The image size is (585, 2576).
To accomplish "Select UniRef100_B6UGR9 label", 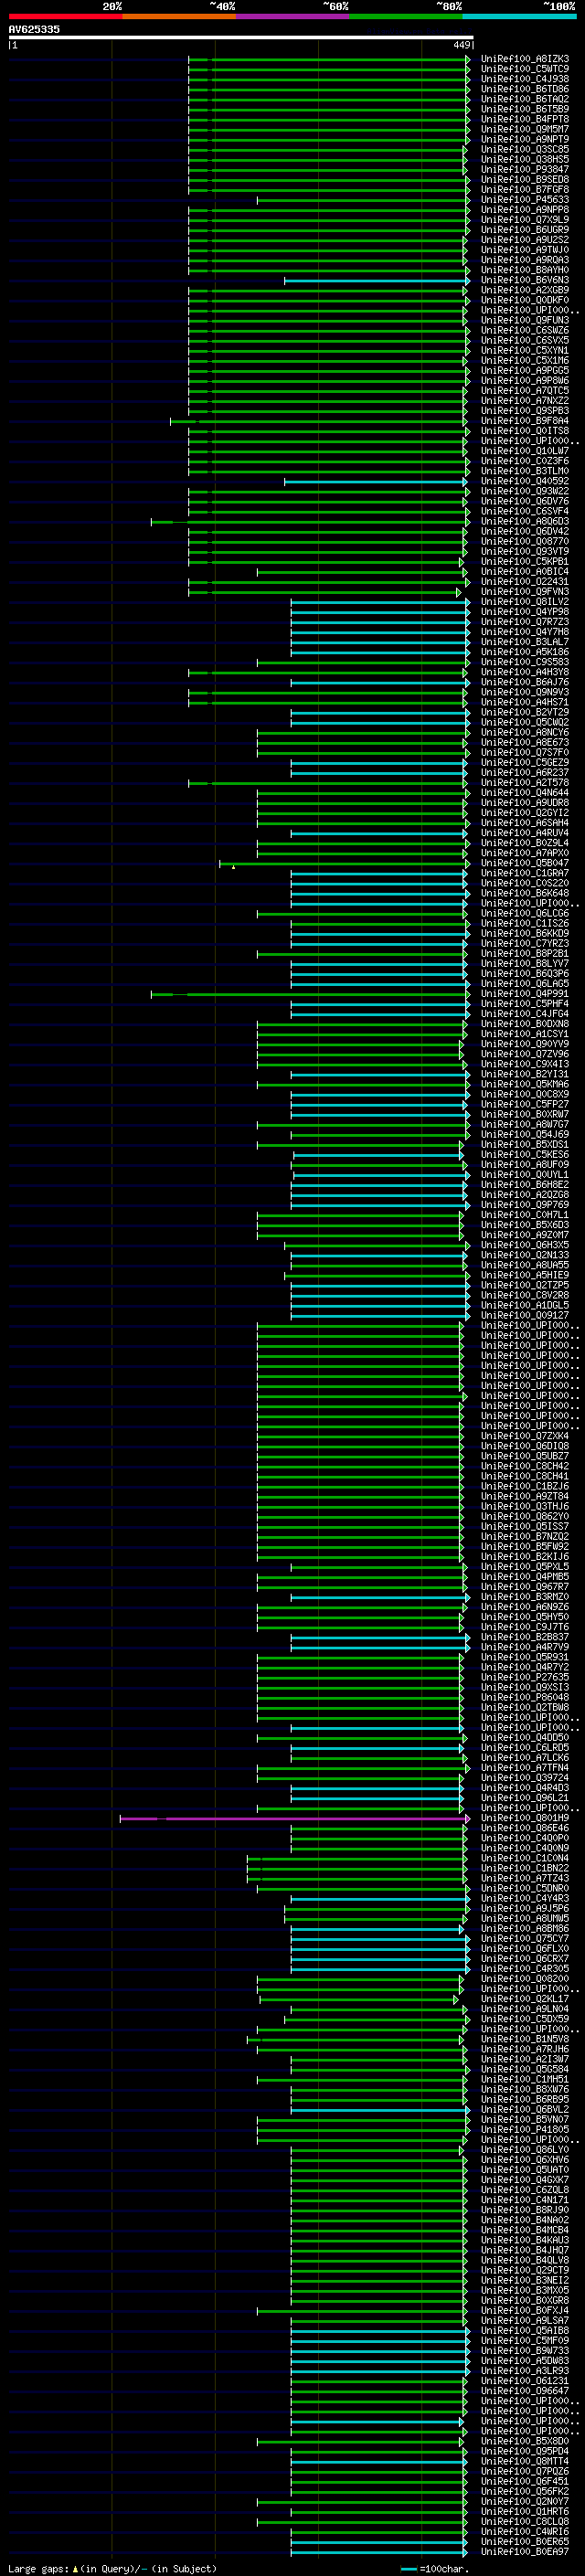I will (x=524, y=230).
